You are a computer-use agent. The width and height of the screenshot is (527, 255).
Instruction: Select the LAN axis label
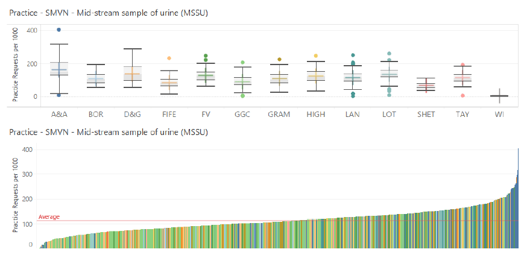(353, 115)
